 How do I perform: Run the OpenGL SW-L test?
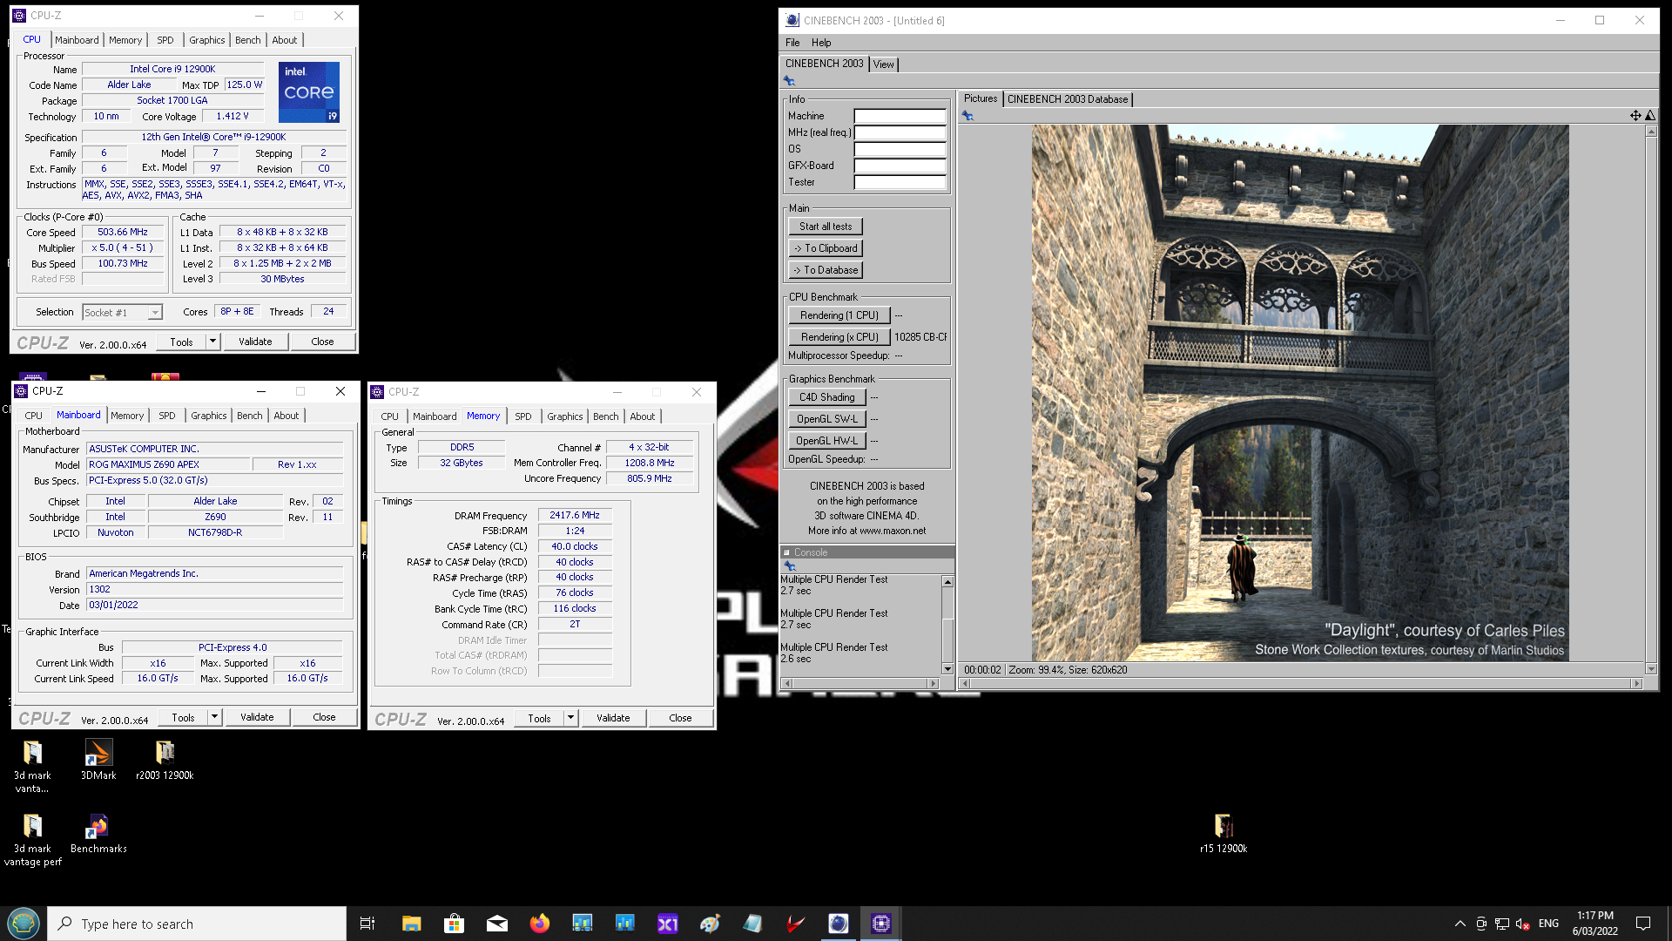tap(827, 419)
